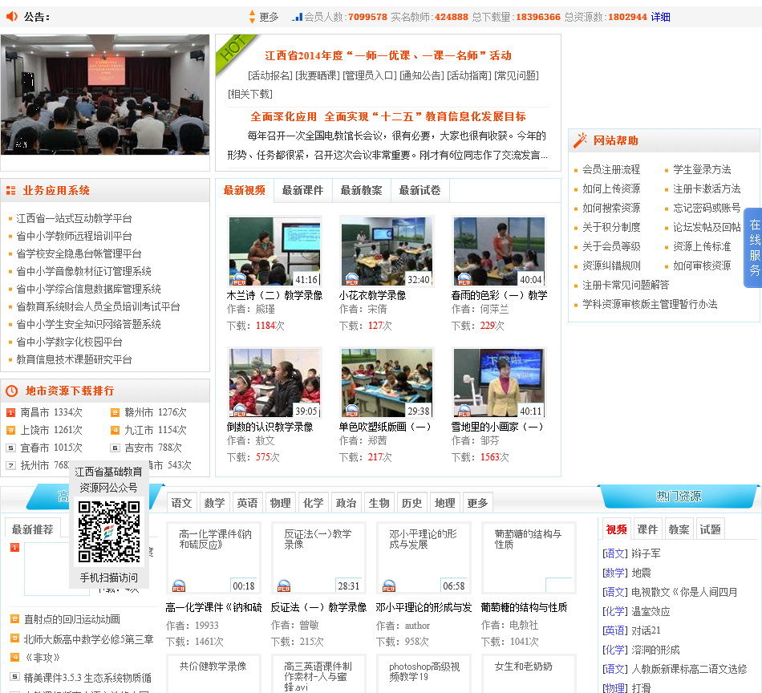Screen dimensions: 762x693
Task: Open the 学生登录方法 help link
Action: [702, 169]
